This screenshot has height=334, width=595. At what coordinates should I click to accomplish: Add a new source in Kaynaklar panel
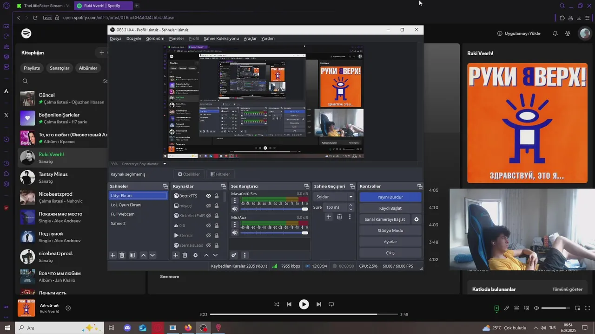[x=176, y=255]
